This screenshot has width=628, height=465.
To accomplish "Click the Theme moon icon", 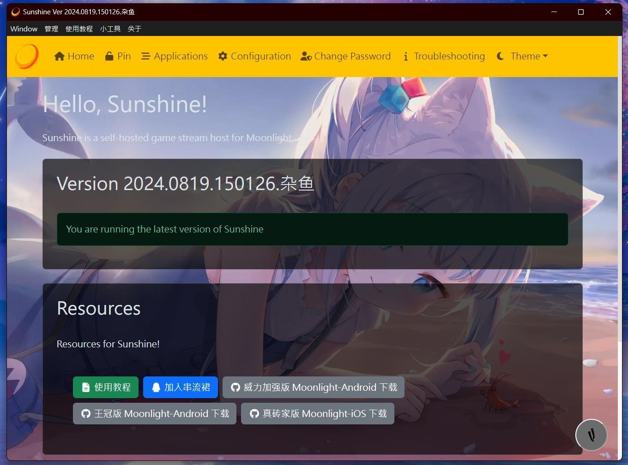I will [501, 56].
